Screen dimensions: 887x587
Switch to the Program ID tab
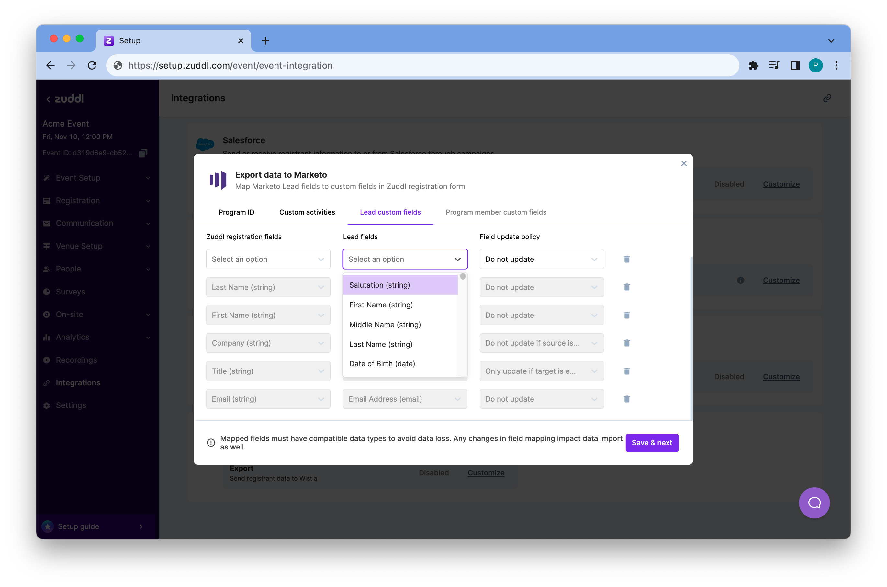(x=236, y=212)
